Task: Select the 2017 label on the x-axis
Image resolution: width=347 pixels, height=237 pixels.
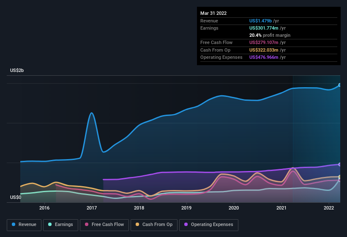Action: pos(92,208)
